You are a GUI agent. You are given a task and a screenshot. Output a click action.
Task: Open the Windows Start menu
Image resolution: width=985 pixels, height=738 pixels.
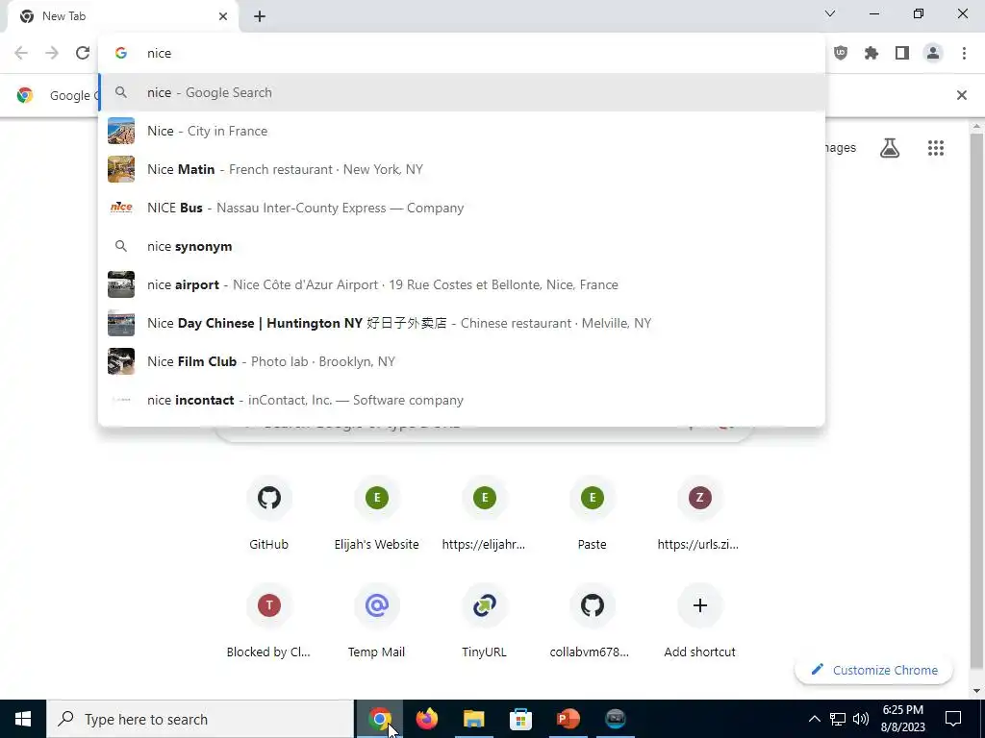tap(23, 719)
